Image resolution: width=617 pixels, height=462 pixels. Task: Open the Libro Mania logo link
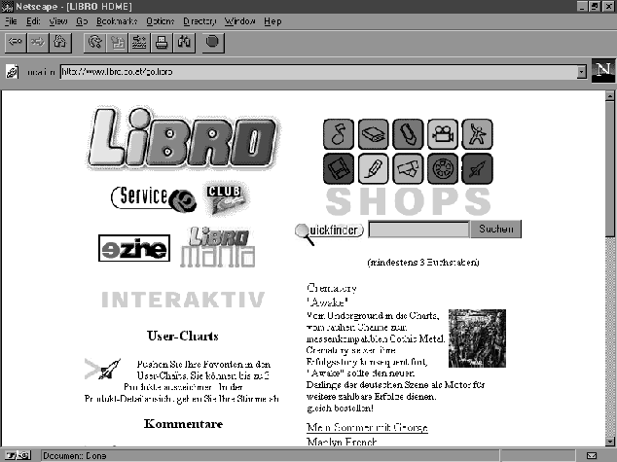tap(217, 247)
